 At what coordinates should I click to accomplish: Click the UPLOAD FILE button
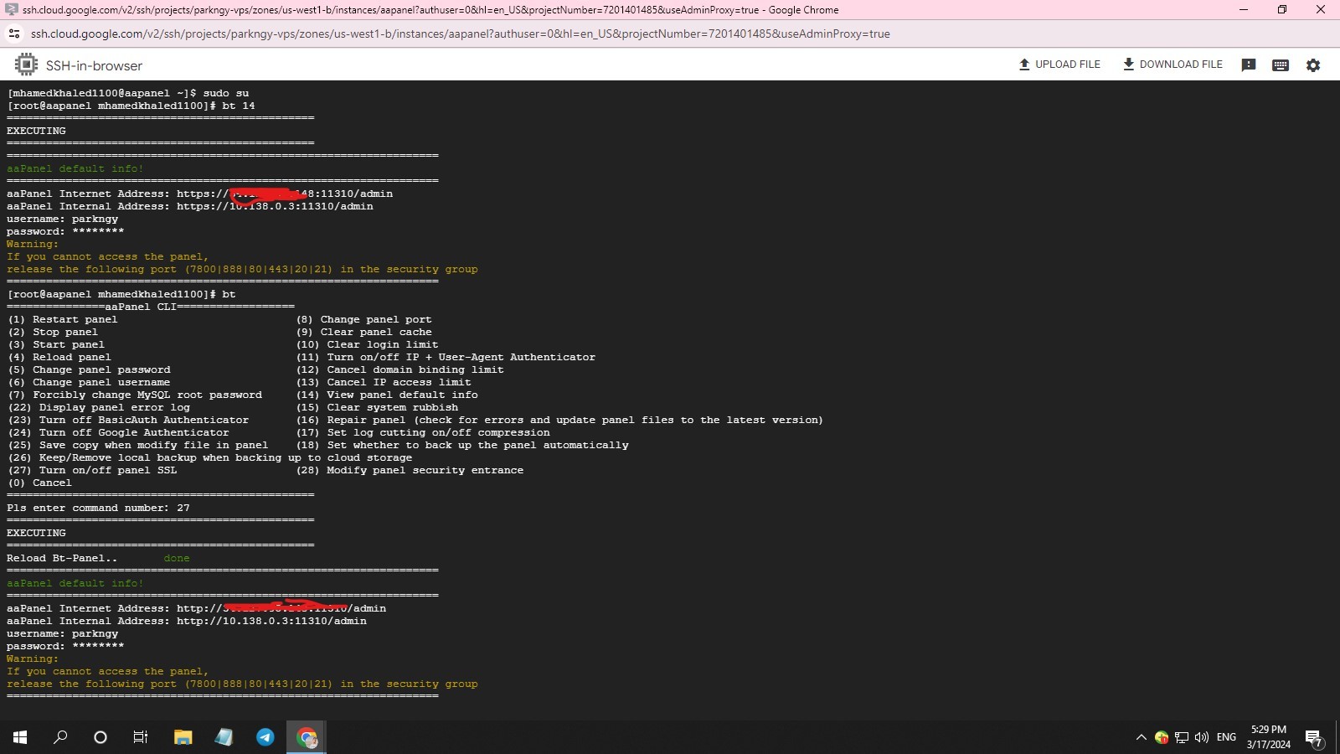tap(1059, 65)
